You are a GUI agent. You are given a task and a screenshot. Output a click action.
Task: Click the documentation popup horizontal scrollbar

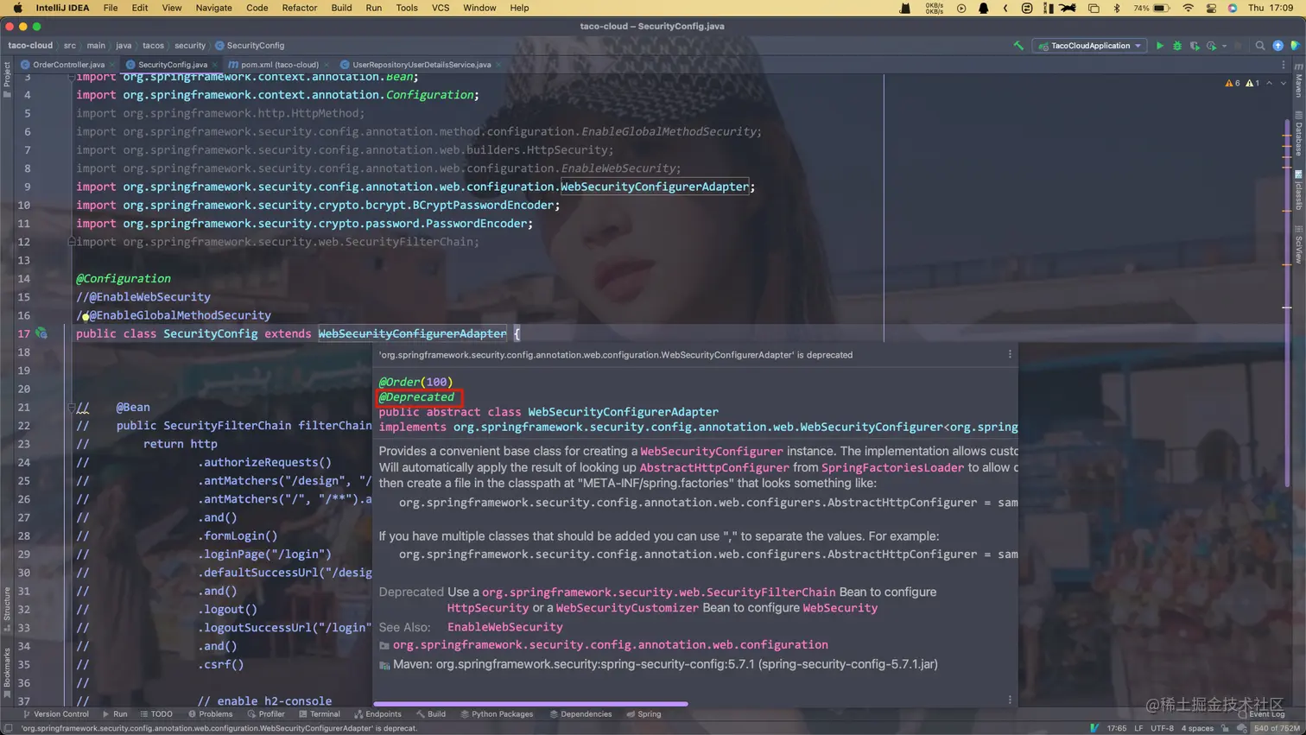(x=531, y=704)
